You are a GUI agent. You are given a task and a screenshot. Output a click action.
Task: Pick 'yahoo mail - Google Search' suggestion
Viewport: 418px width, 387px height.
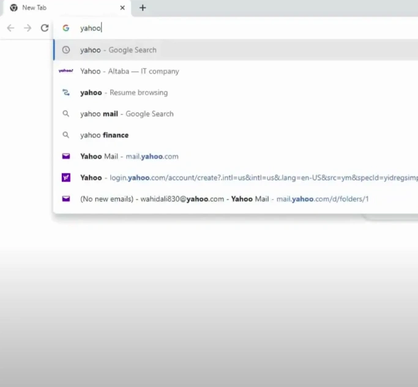[236, 114]
